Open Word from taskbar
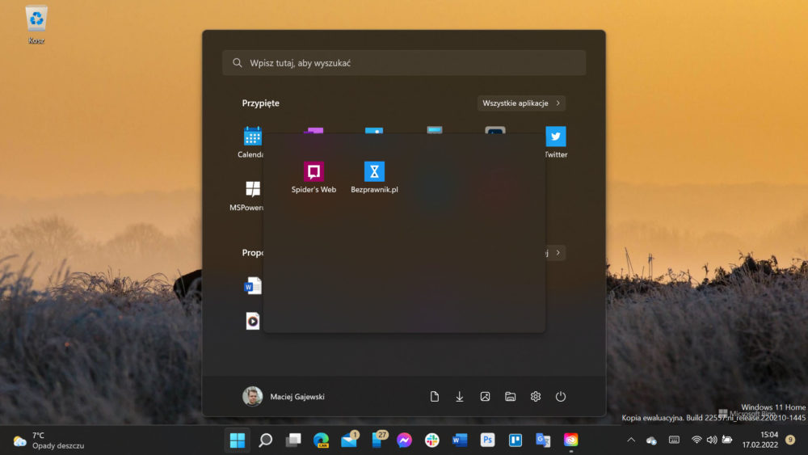 click(x=460, y=440)
